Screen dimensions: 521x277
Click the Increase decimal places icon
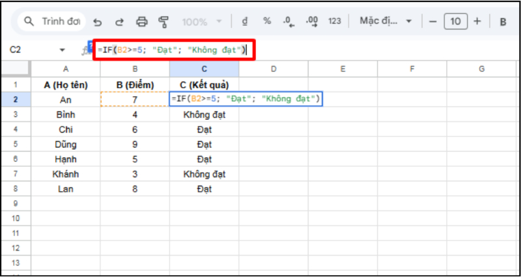(x=312, y=22)
